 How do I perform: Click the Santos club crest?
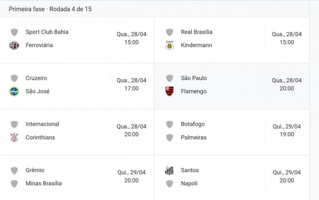coord(169,170)
